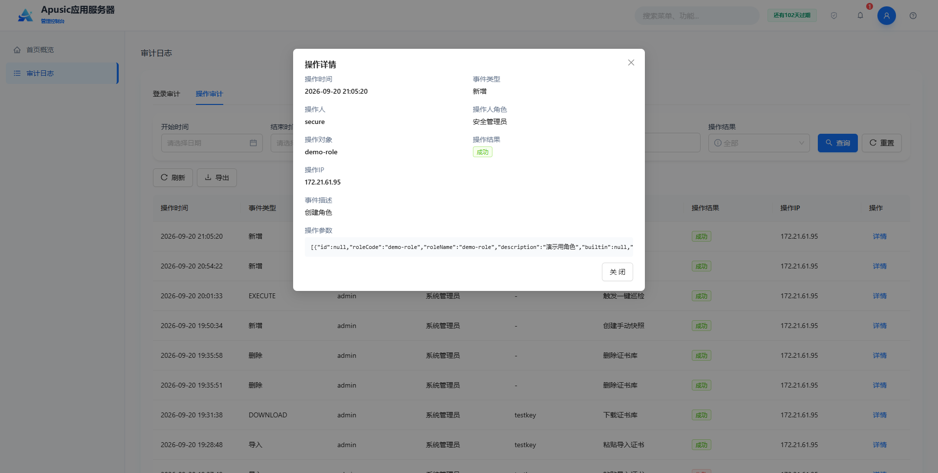Click the 导出 export button
Screen dimensions: 938x473
(x=217, y=178)
